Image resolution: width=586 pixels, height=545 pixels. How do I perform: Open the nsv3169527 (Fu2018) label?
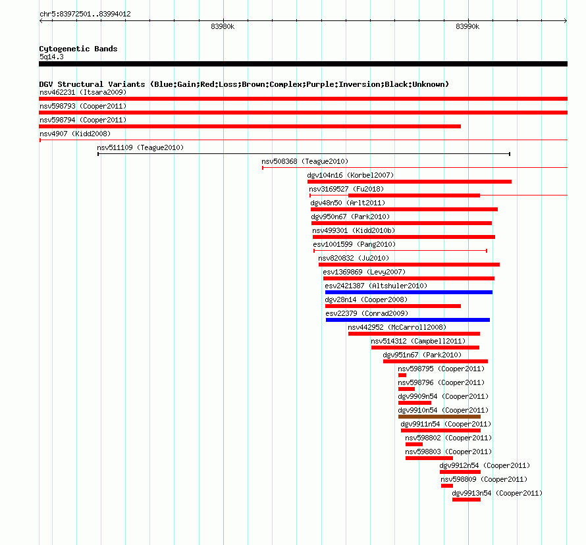(x=346, y=189)
